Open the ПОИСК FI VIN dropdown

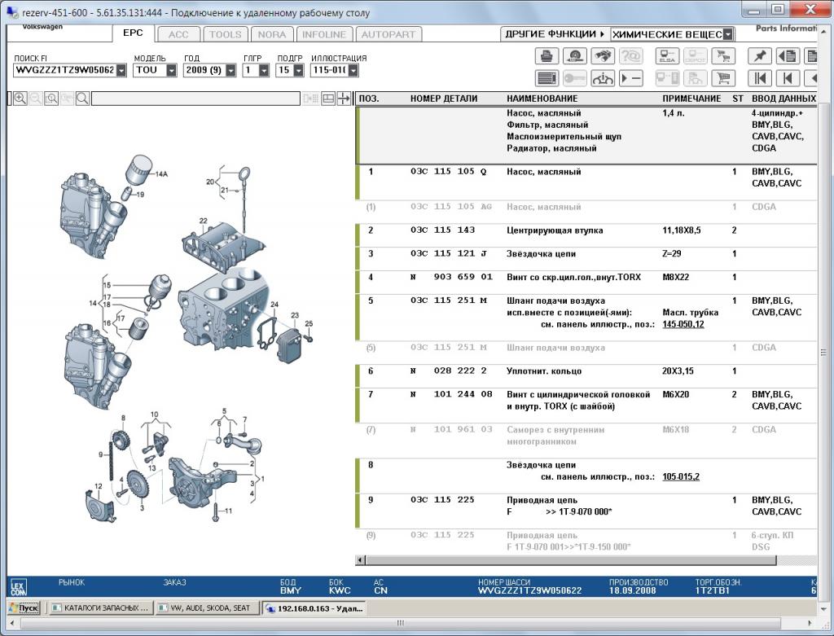[121, 70]
